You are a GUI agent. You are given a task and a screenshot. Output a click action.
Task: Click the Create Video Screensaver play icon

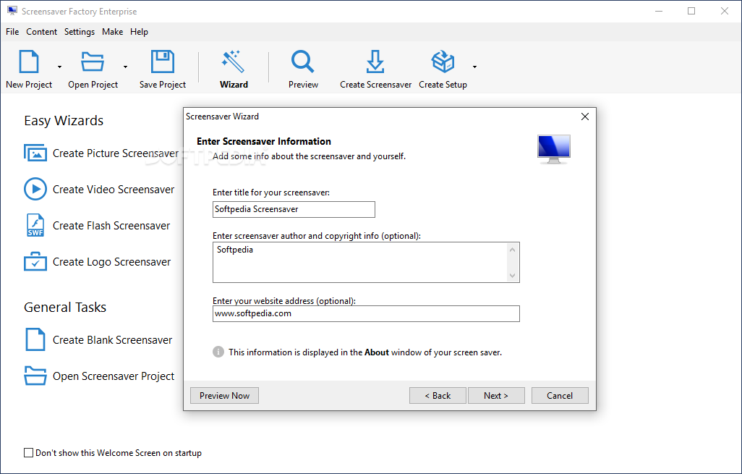click(x=35, y=189)
